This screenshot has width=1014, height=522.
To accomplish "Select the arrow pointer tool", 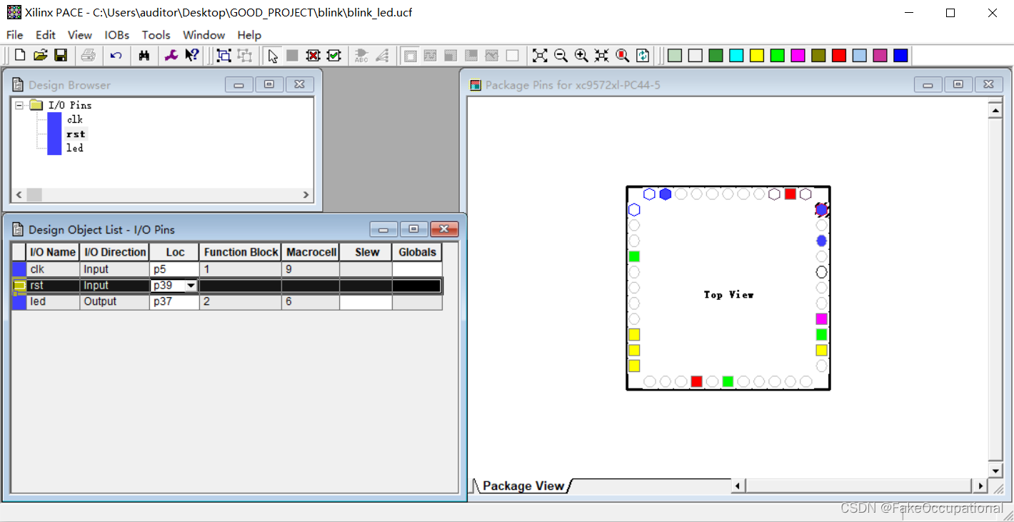I will click(273, 56).
